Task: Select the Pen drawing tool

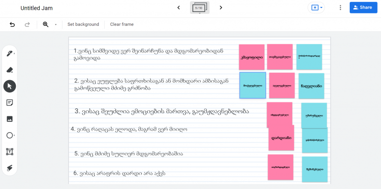Action: [9, 53]
